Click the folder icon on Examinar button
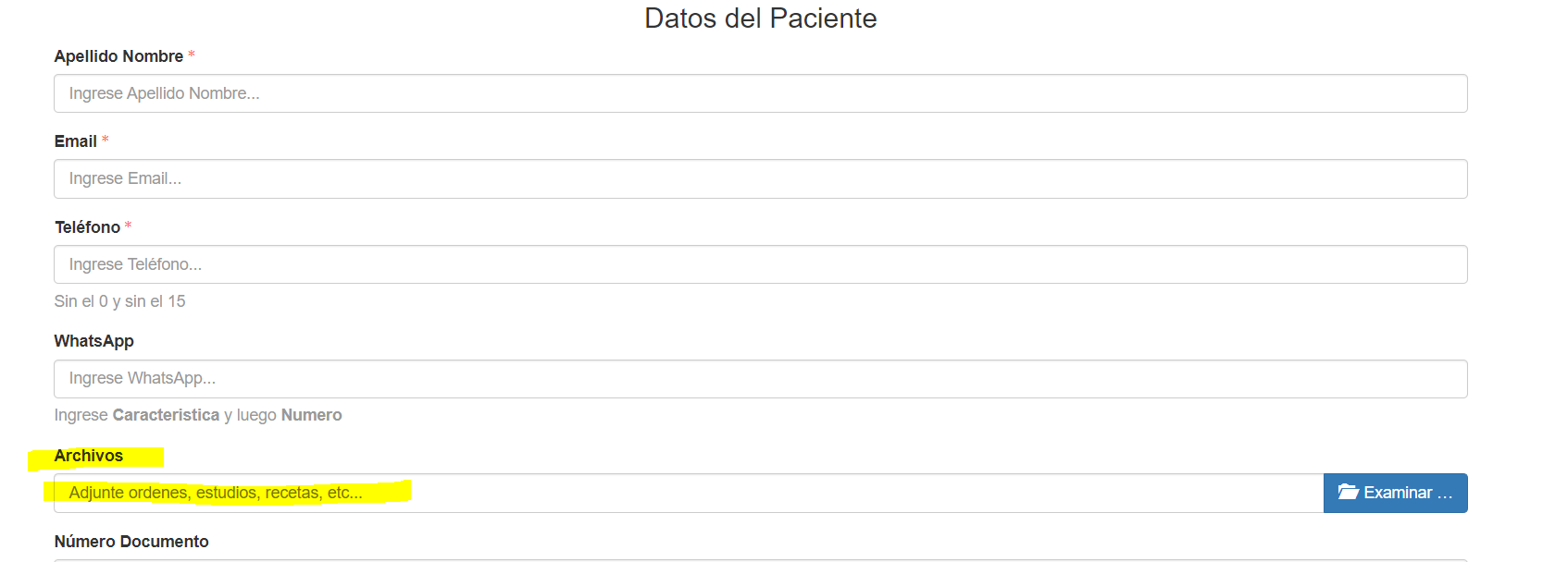Image resolution: width=1543 pixels, height=562 pixels. point(1348,493)
